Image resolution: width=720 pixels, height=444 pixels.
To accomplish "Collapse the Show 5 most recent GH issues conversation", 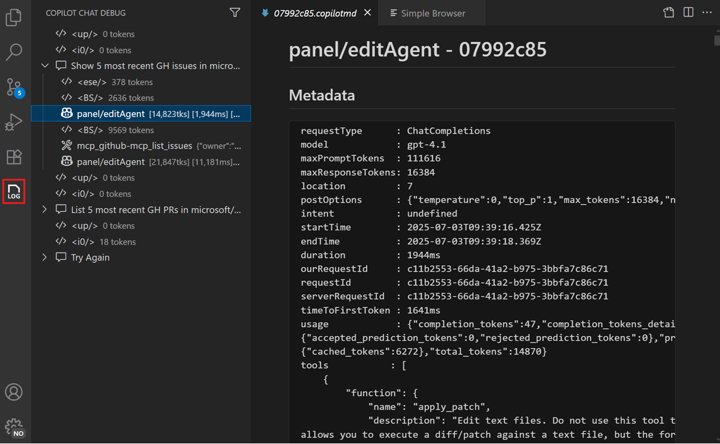I will pos(45,66).
